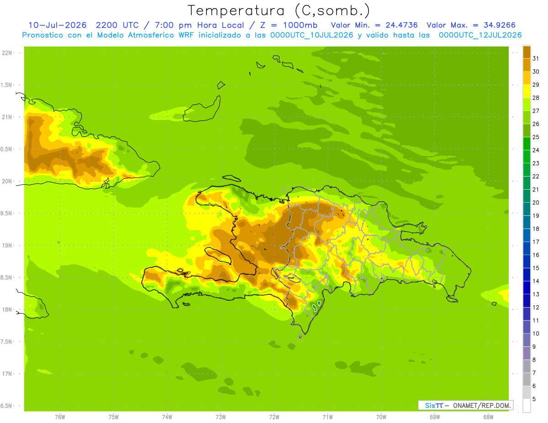
Task: Click the '70W' longitude axis label
Action: pyautogui.click(x=381, y=417)
